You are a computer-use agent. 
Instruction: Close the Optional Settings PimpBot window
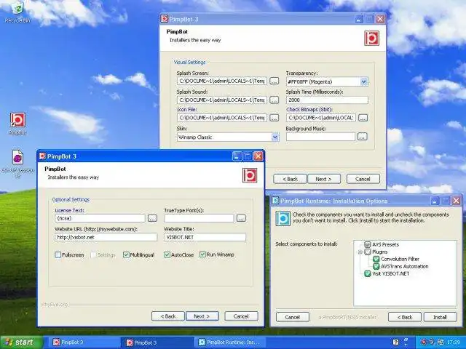point(258,156)
